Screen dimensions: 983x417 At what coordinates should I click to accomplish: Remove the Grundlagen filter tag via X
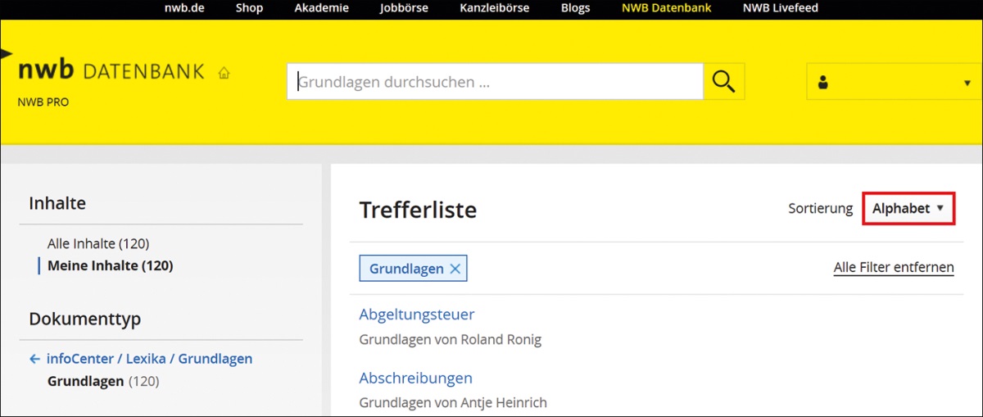point(455,269)
